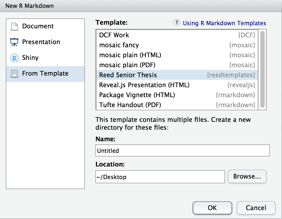The height and width of the screenshot is (219, 282).
Task: Dismiss the dialog with Cancel
Action: 256,208
